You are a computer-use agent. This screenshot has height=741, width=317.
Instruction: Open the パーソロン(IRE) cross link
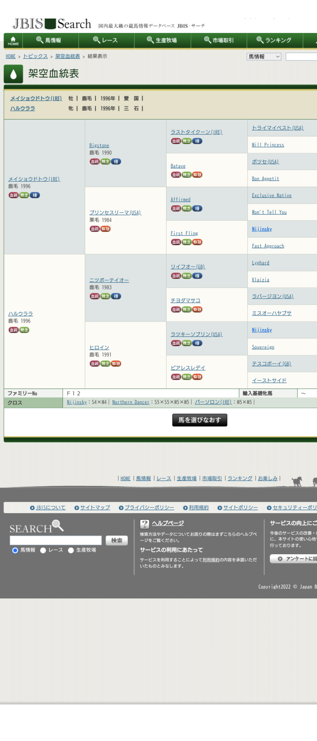pyautogui.click(x=213, y=402)
